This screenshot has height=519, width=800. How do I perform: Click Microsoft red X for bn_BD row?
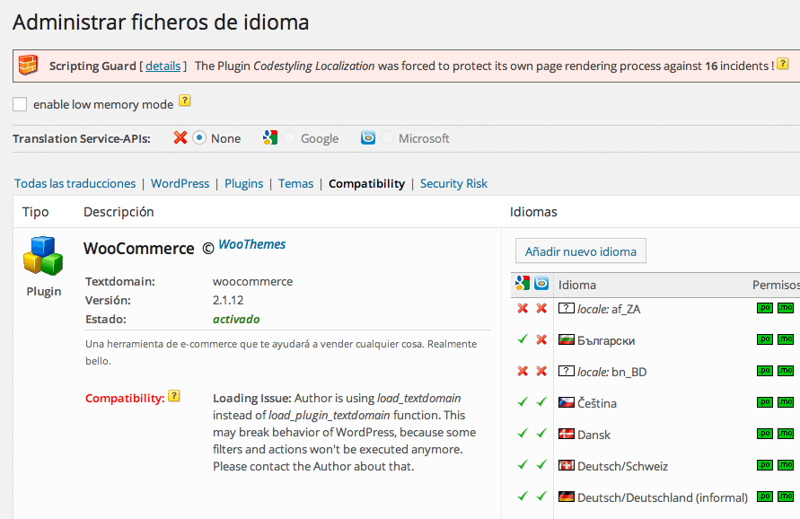click(x=541, y=371)
